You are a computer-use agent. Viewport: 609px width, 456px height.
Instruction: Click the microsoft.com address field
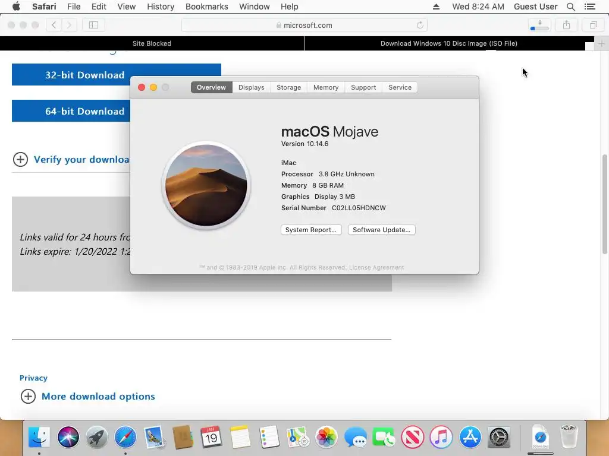coord(304,25)
